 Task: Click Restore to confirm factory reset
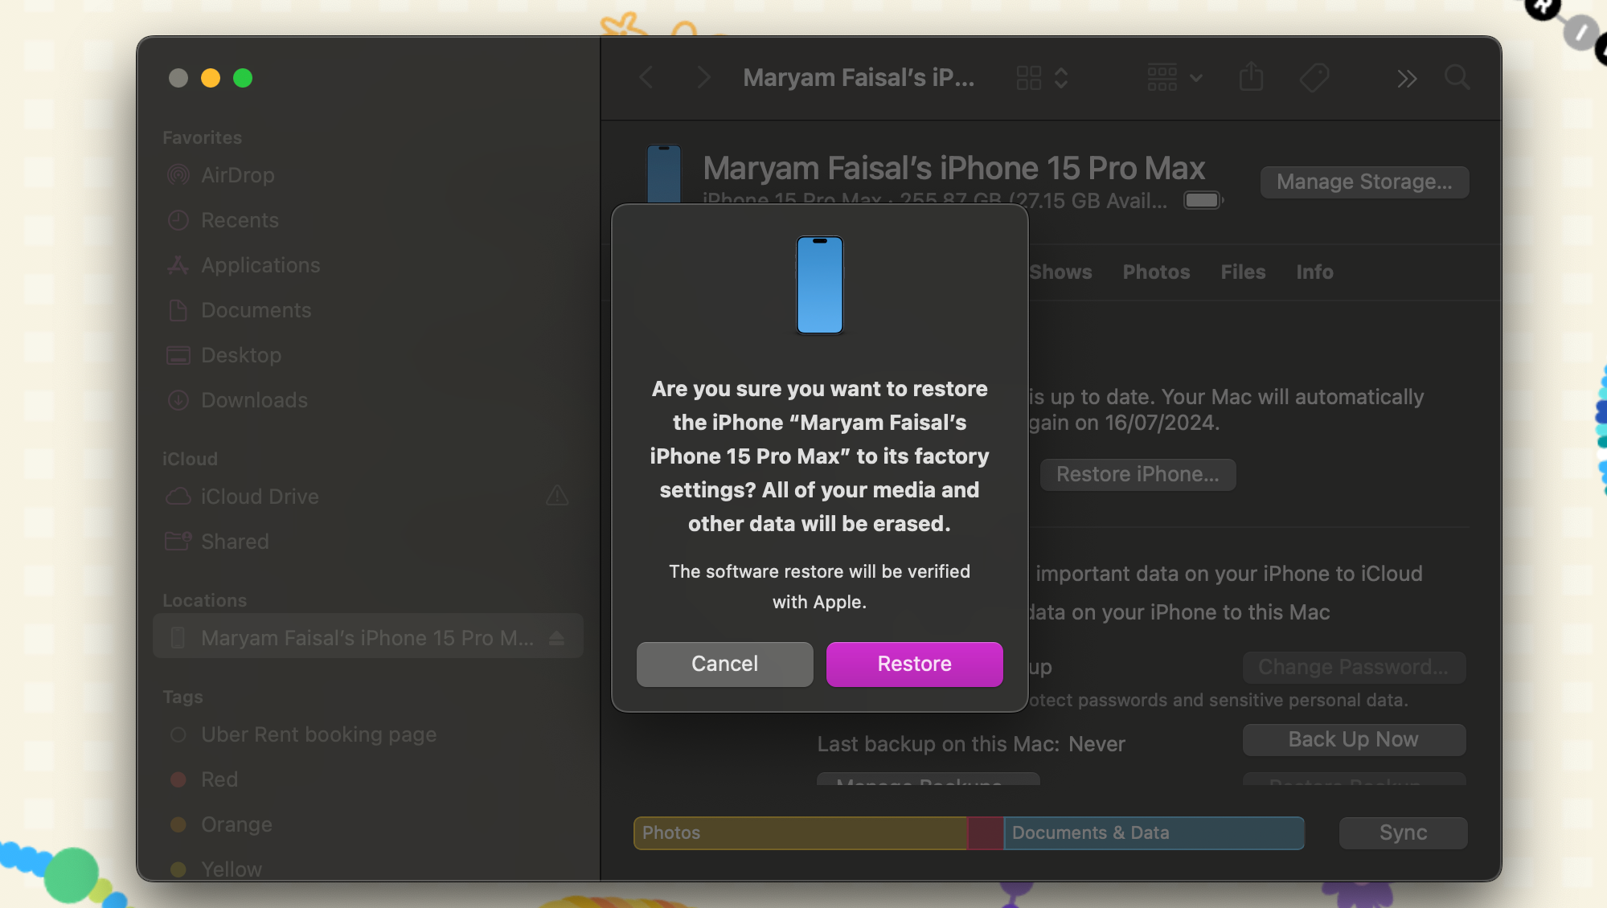(914, 663)
